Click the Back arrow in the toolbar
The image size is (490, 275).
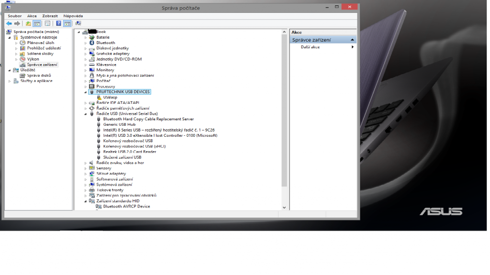[9, 23]
